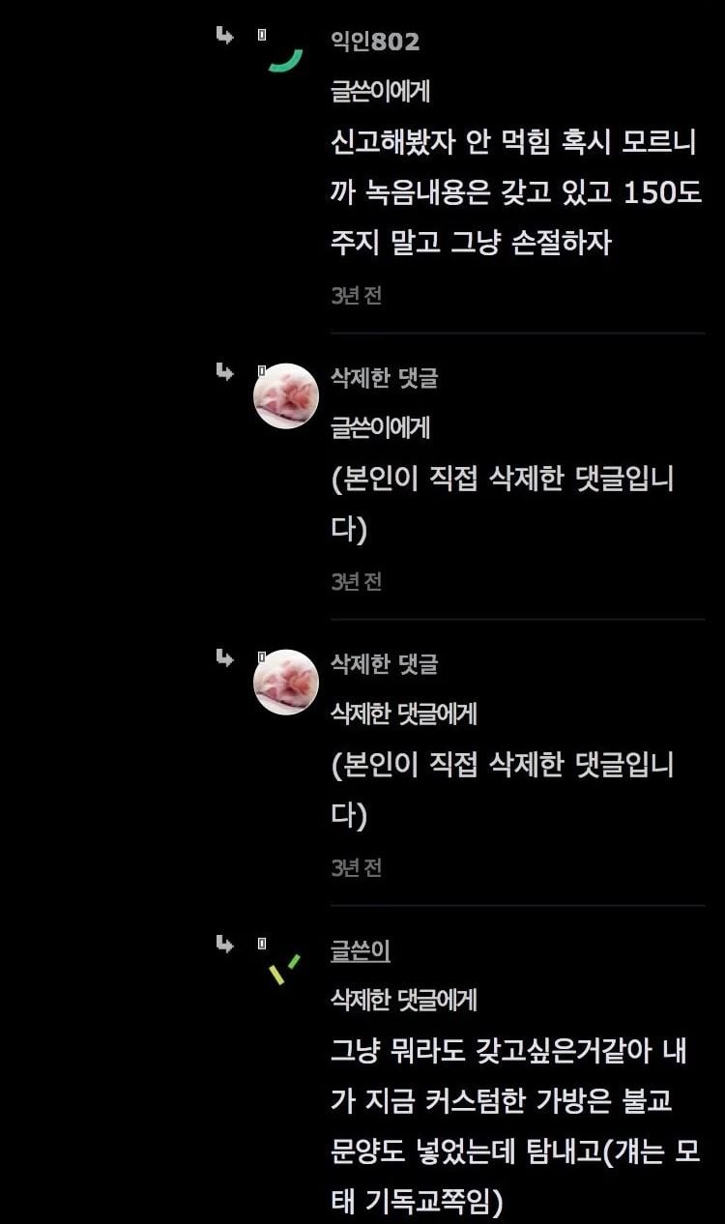The image size is (725, 1224).
Task: Click the tiny badge icon next to 익인802's avatar
Action: point(261,35)
